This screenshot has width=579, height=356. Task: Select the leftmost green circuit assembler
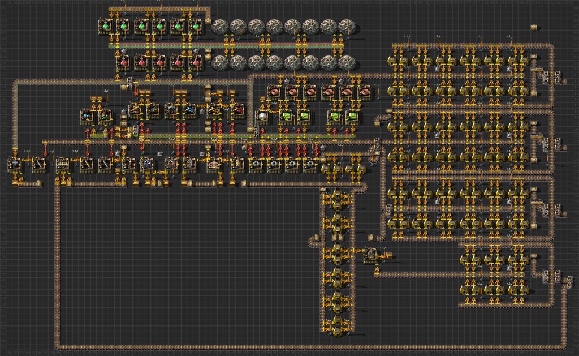tap(286, 117)
